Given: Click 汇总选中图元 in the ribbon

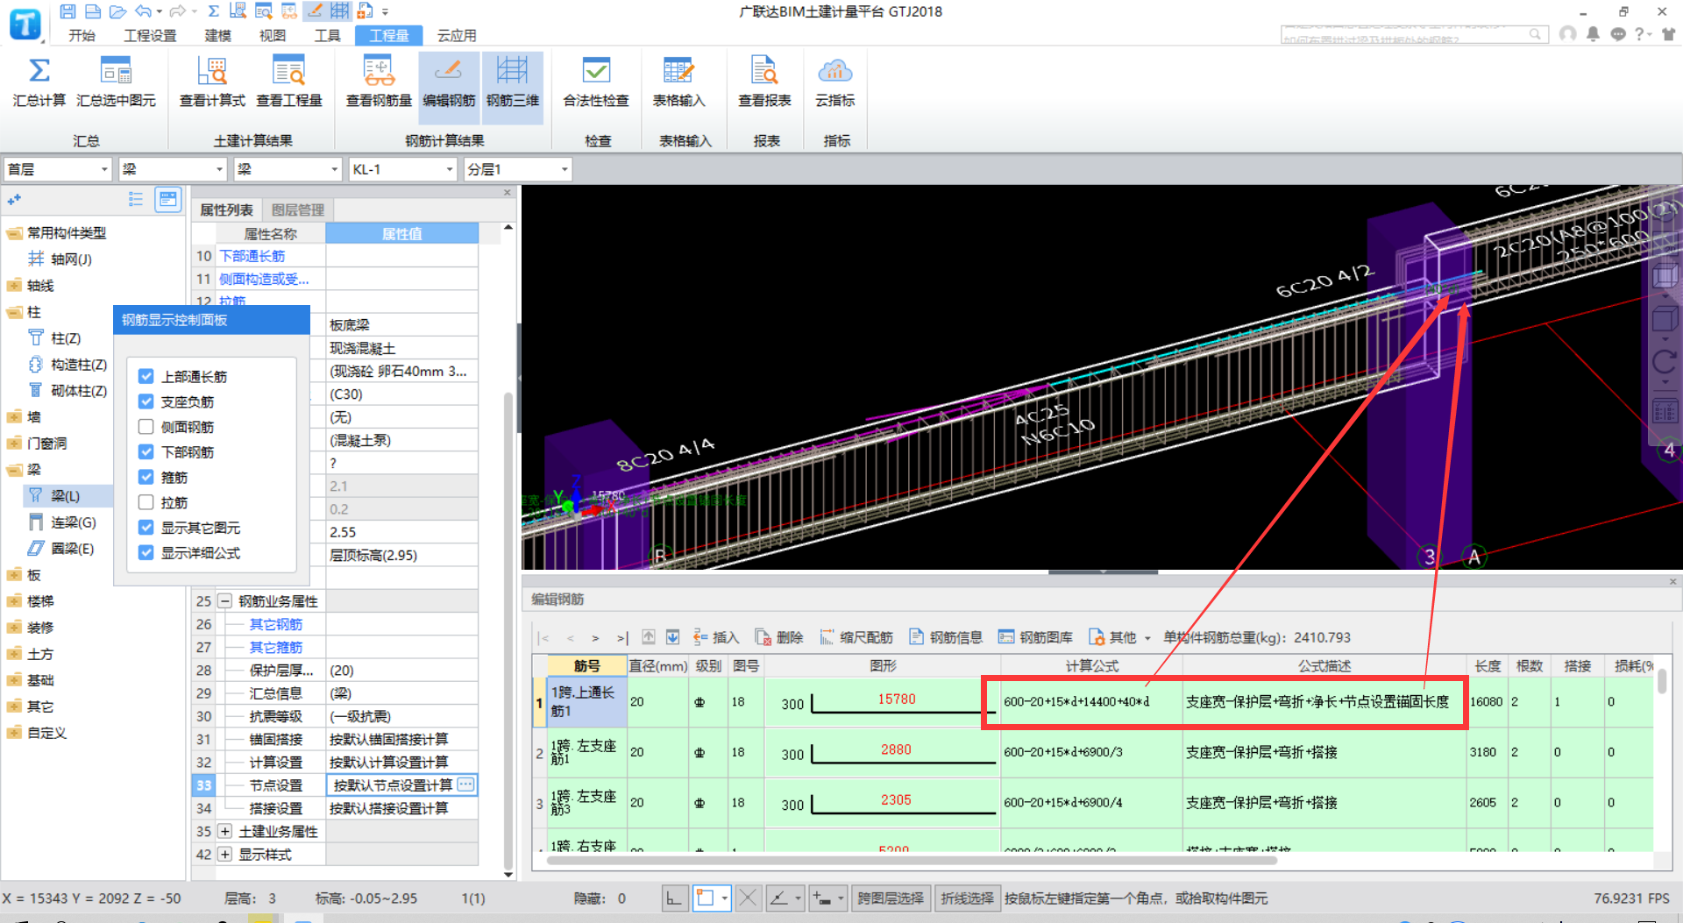Looking at the screenshot, I should (x=116, y=82).
